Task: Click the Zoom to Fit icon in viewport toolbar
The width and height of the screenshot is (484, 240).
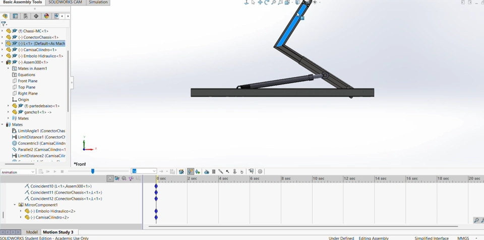Action: point(274,3)
